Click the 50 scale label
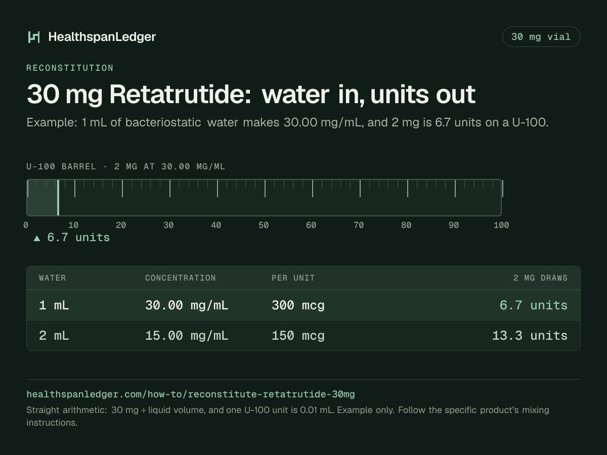The height and width of the screenshot is (455, 607). [x=264, y=225]
